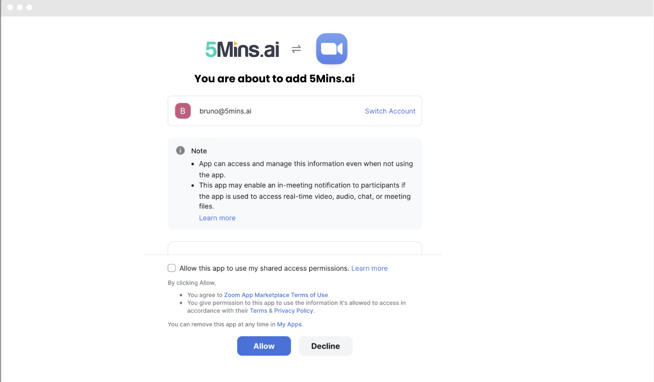Decline adding the 5Mins.ai app
The width and height of the screenshot is (654, 382).
[325, 346]
